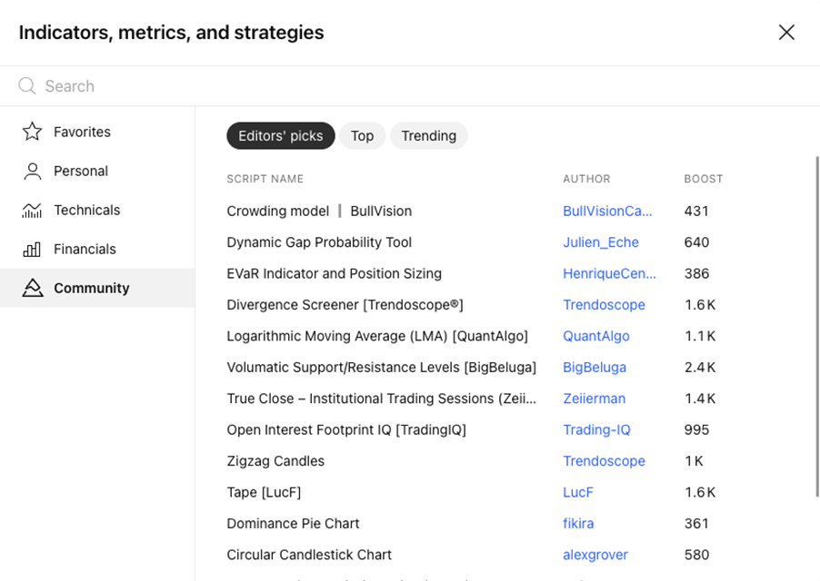Click the dialog title Indicators, metrics, and strategies
Viewport: 820px width, 581px height.
tap(172, 33)
